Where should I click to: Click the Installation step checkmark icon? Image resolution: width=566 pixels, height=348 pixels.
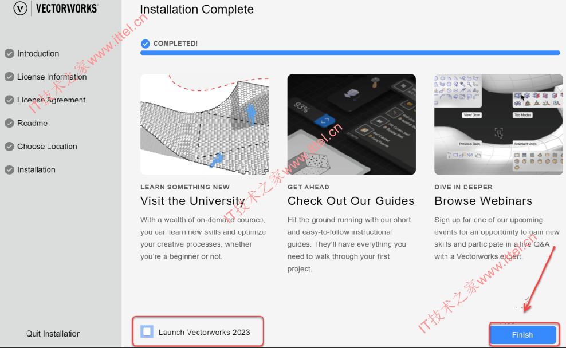[x=10, y=169]
